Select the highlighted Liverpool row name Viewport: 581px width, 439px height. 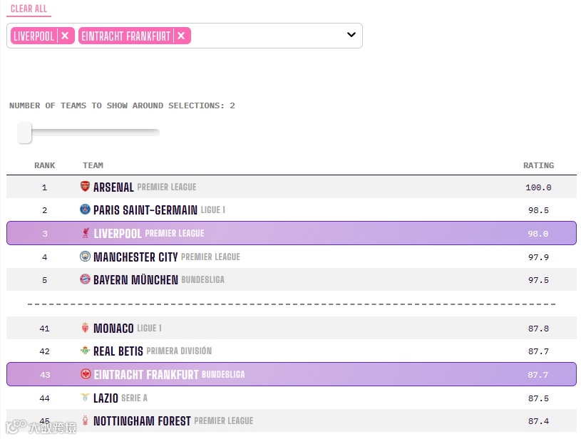[x=118, y=234]
